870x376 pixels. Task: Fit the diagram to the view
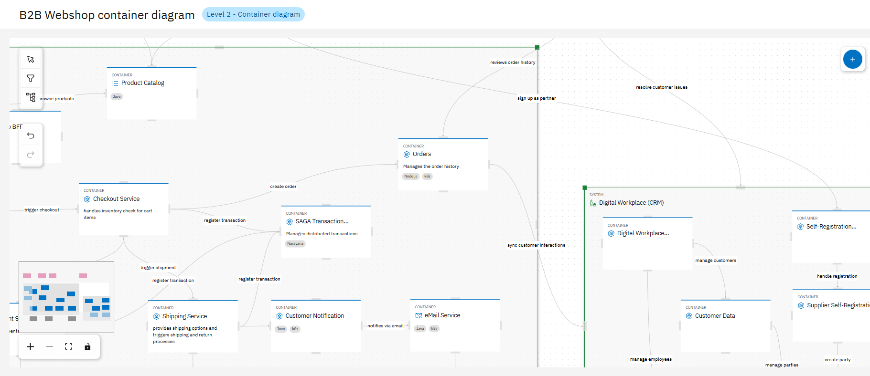(68, 347)
